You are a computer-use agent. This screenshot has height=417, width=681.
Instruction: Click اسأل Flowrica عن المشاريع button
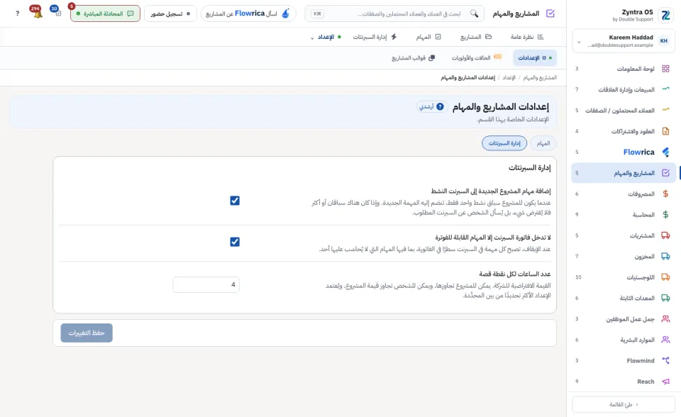[x=248, y=13]
